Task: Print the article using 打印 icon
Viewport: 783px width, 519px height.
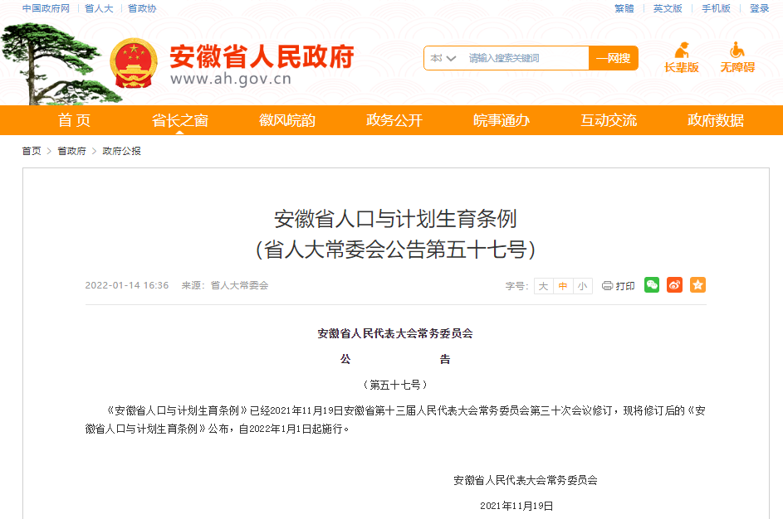Action: tap(618, 285)
